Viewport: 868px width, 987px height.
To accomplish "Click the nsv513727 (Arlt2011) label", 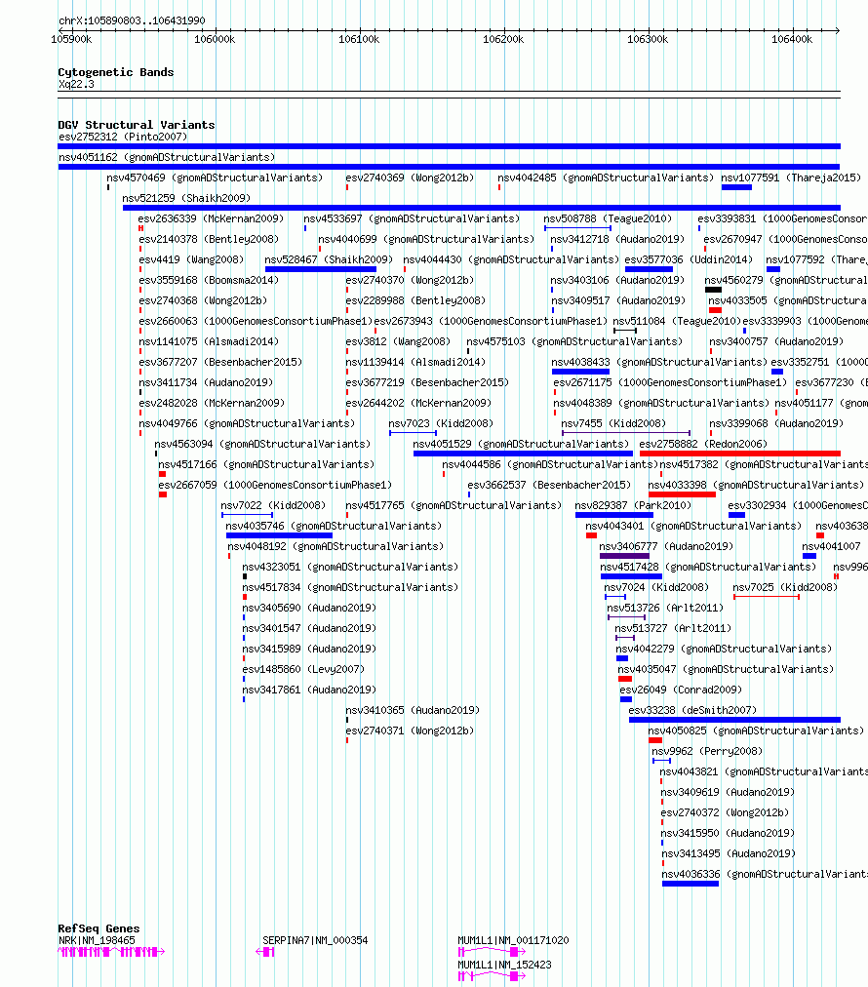I will [673, 628].
